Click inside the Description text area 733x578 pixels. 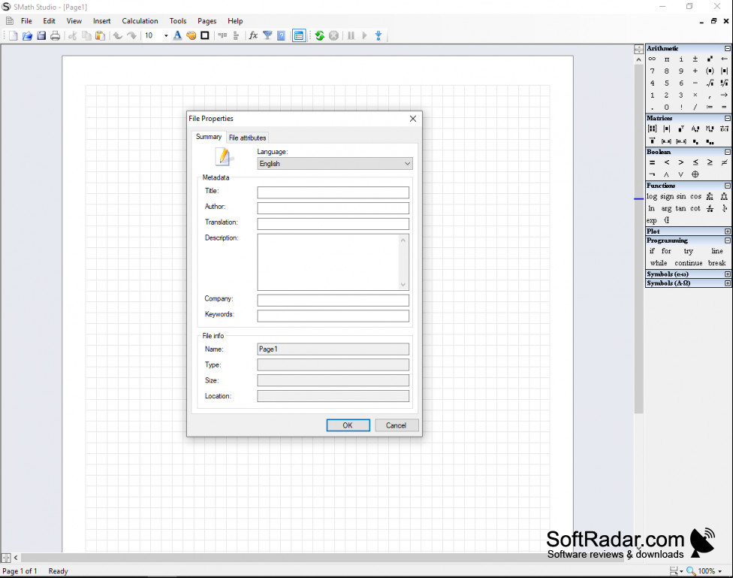[x=333, y=262]
